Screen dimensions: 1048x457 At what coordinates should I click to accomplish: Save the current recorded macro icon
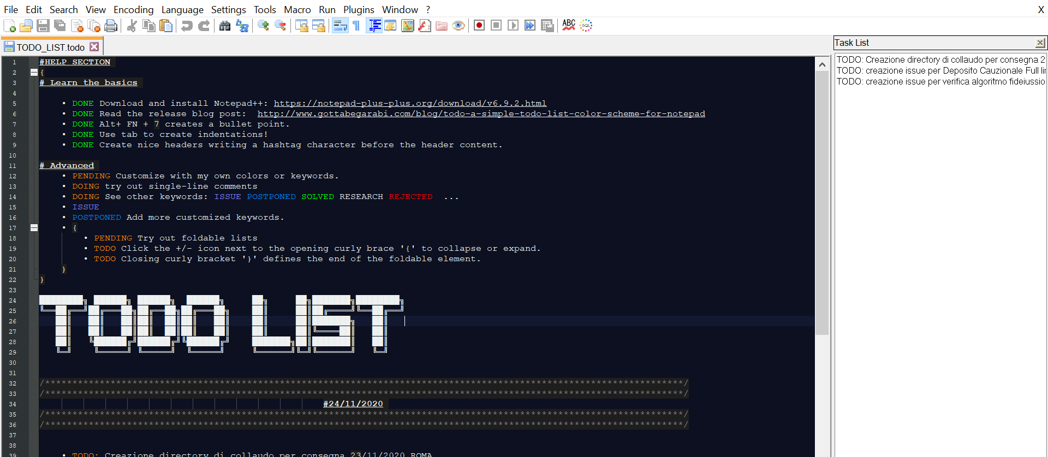click(547, 26)
